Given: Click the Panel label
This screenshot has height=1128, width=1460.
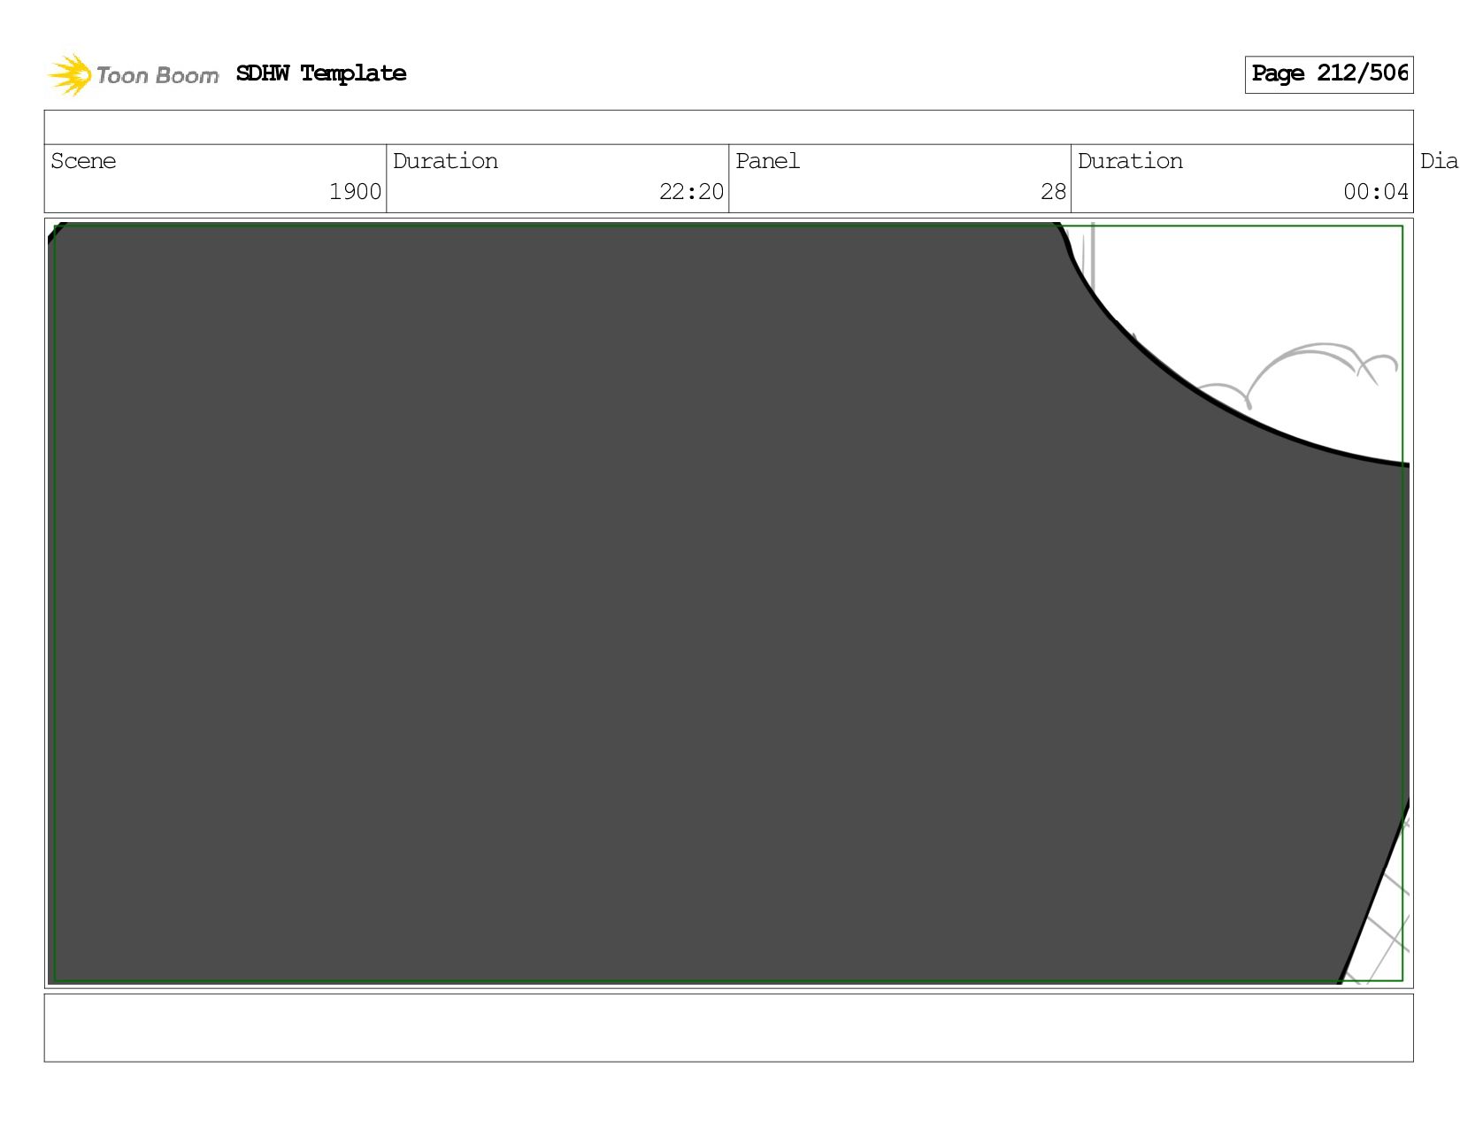Looking at the screenshot, I should [x=767, y=161].
